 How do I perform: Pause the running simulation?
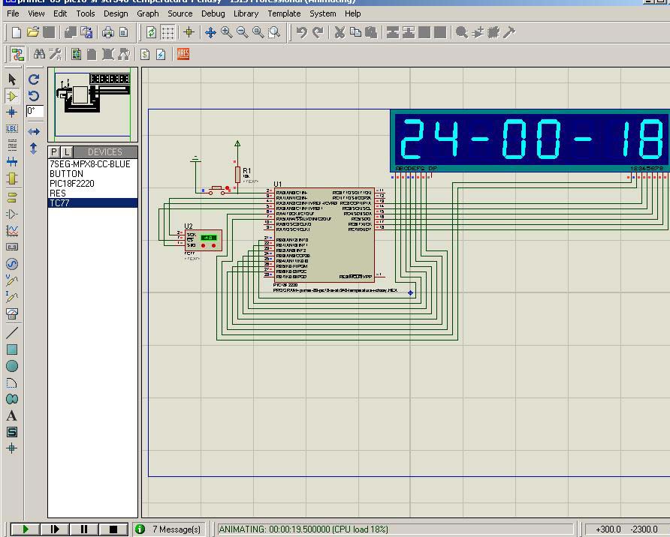tap(83, 529)
